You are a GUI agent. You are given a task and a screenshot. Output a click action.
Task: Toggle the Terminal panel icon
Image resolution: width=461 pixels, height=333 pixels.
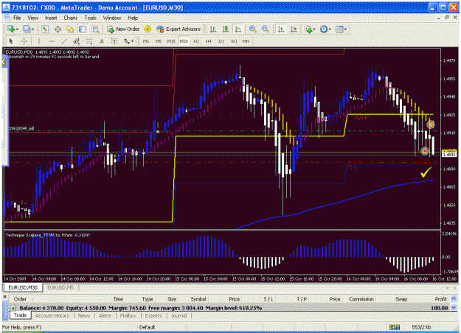[x=83, y=29]
